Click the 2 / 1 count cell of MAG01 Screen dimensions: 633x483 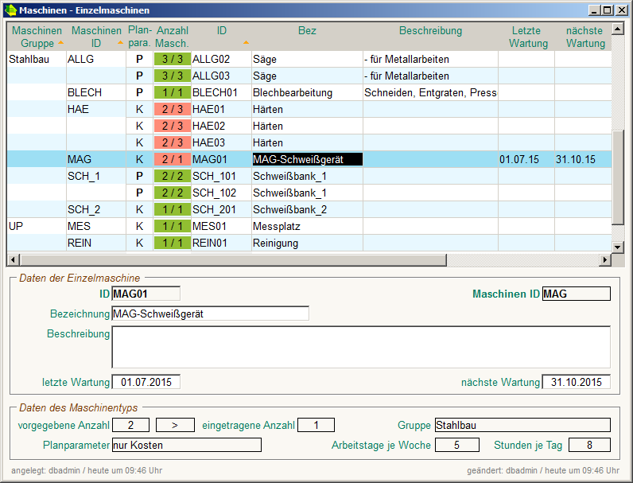tap(173, 159)
